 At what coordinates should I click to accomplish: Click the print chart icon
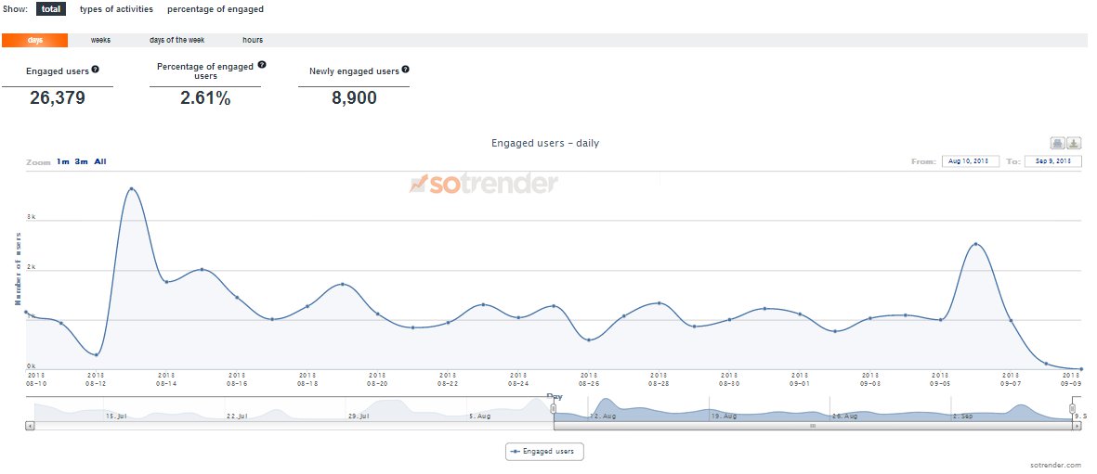pyautogui.click(x=1057, y=143)
